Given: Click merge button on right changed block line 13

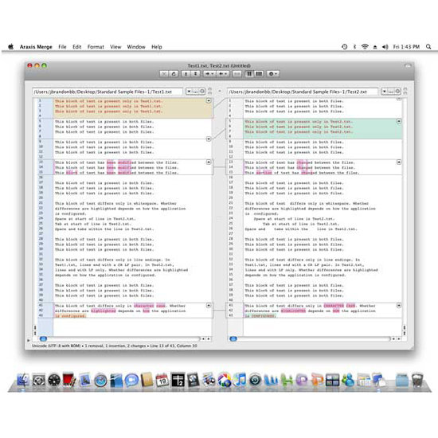Looking at the screenshot, I should 399,162.
